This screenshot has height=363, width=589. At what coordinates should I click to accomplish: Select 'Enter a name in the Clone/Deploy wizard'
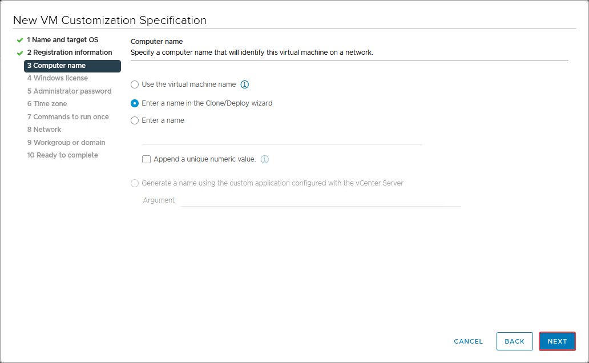click(x=135, y=103)
